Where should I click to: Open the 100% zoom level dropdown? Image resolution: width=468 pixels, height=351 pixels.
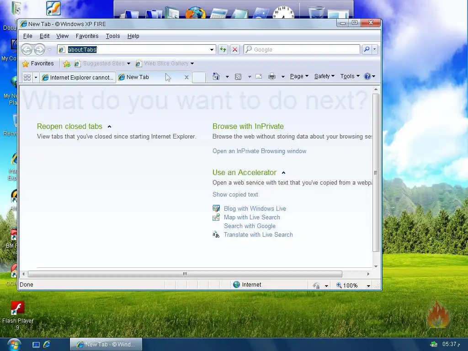(369, 286)
